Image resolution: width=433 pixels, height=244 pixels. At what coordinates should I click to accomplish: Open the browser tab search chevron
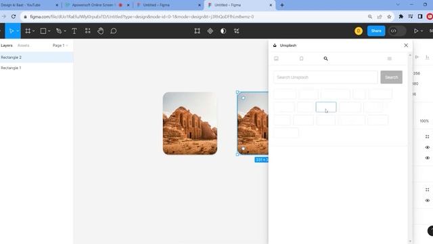(398, 5)
